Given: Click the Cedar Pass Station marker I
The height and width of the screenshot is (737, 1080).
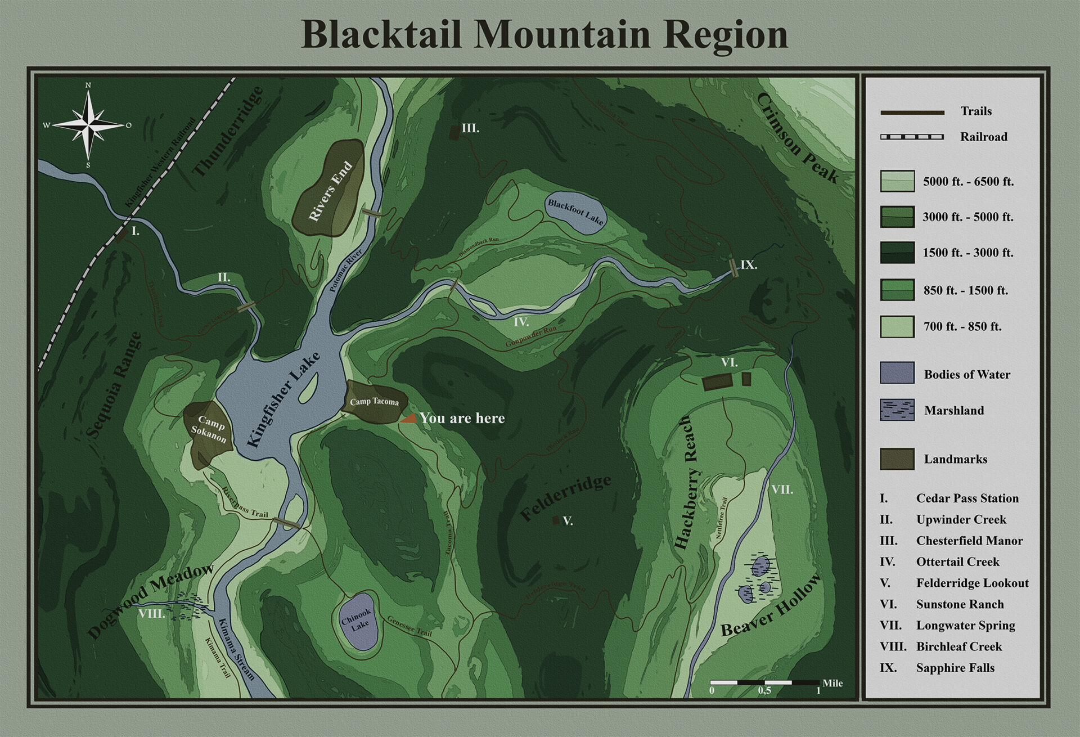Looking at the screenshot, I should point(123,234).
